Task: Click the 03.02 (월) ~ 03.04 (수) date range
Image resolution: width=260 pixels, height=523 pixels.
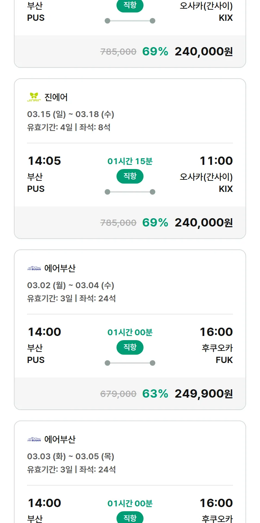Action: (x=71, y=285)
